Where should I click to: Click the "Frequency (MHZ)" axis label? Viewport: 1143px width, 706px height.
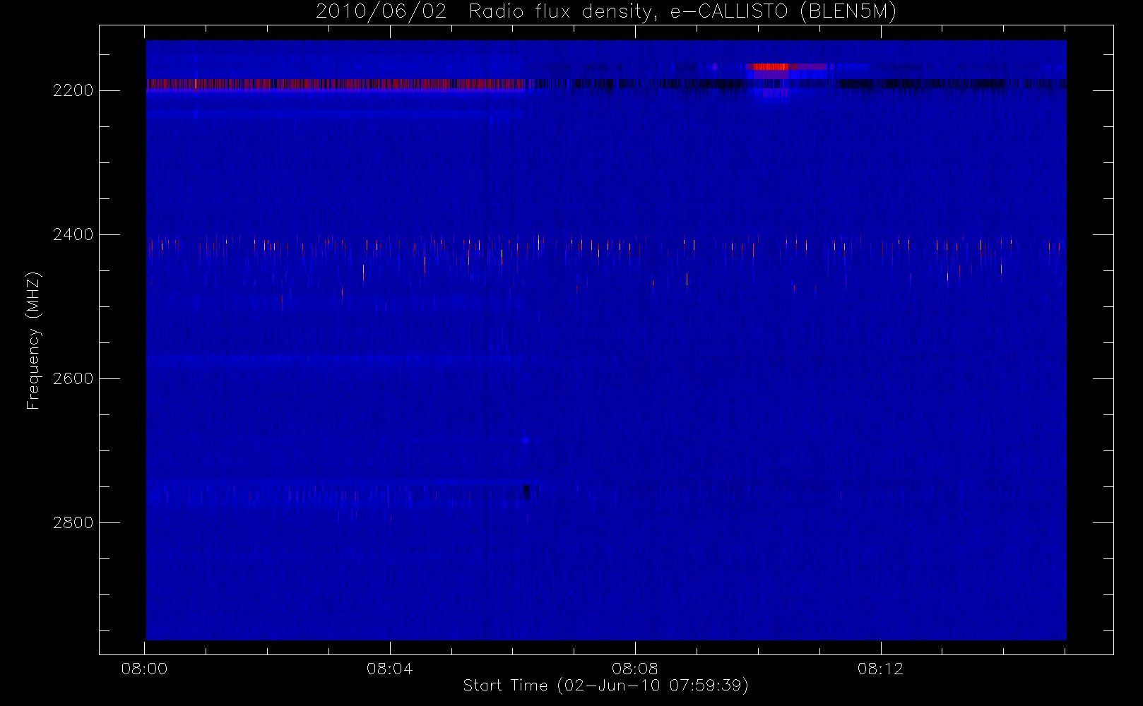[x=33, y=341]
